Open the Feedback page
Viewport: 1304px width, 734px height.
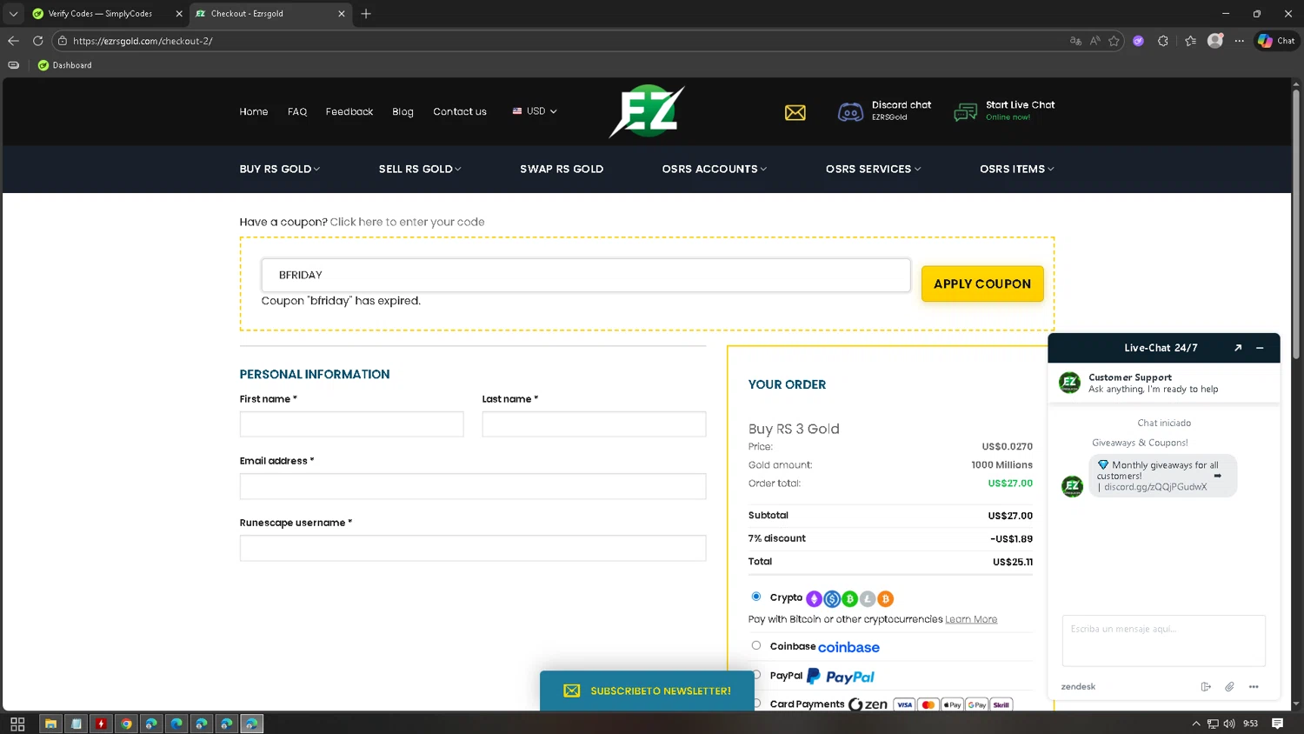click(349, 111)
